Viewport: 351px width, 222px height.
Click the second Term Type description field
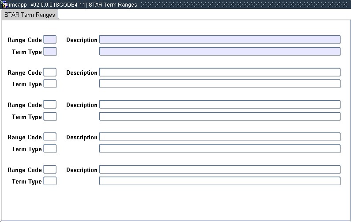pyautogui.click(x=220, y=84)
